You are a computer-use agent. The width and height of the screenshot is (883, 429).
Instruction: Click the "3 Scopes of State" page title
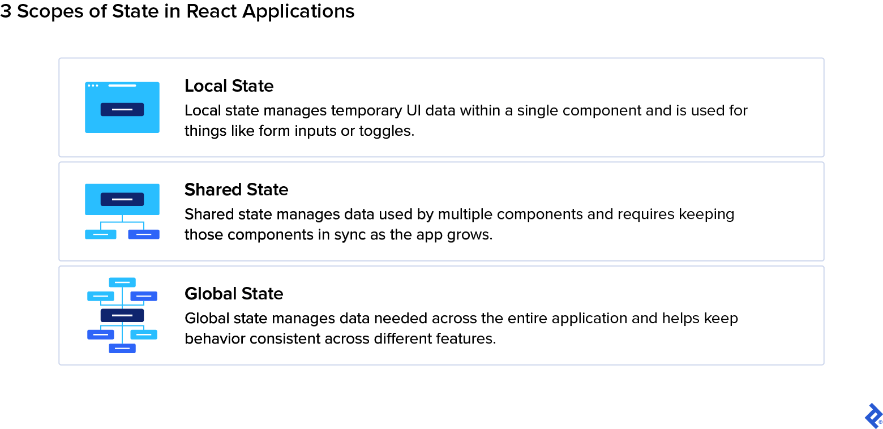177,11
